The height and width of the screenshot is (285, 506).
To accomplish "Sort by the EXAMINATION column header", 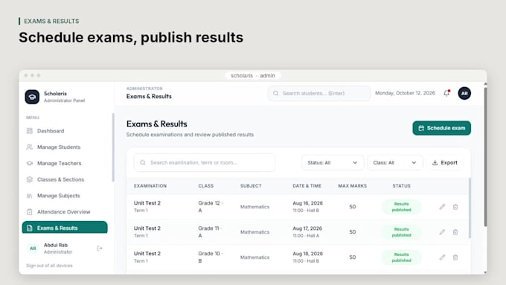I will coord(150,186).
